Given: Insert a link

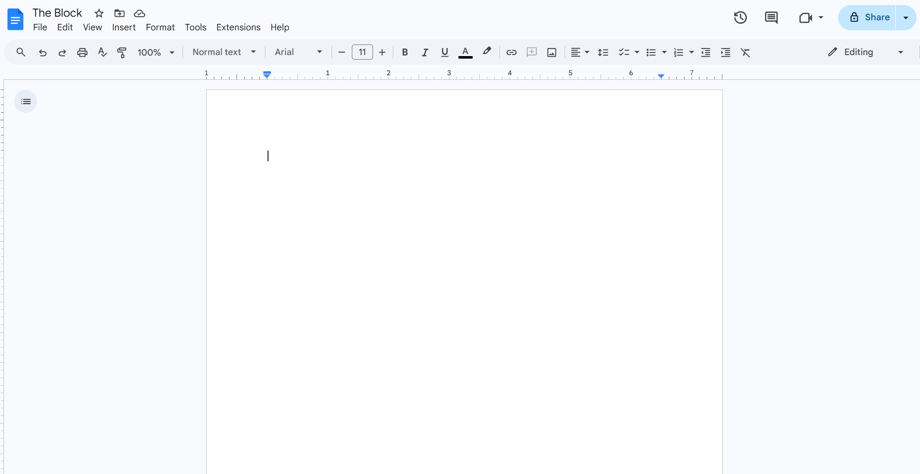Looking at the screenshot, I should [512, 52].
